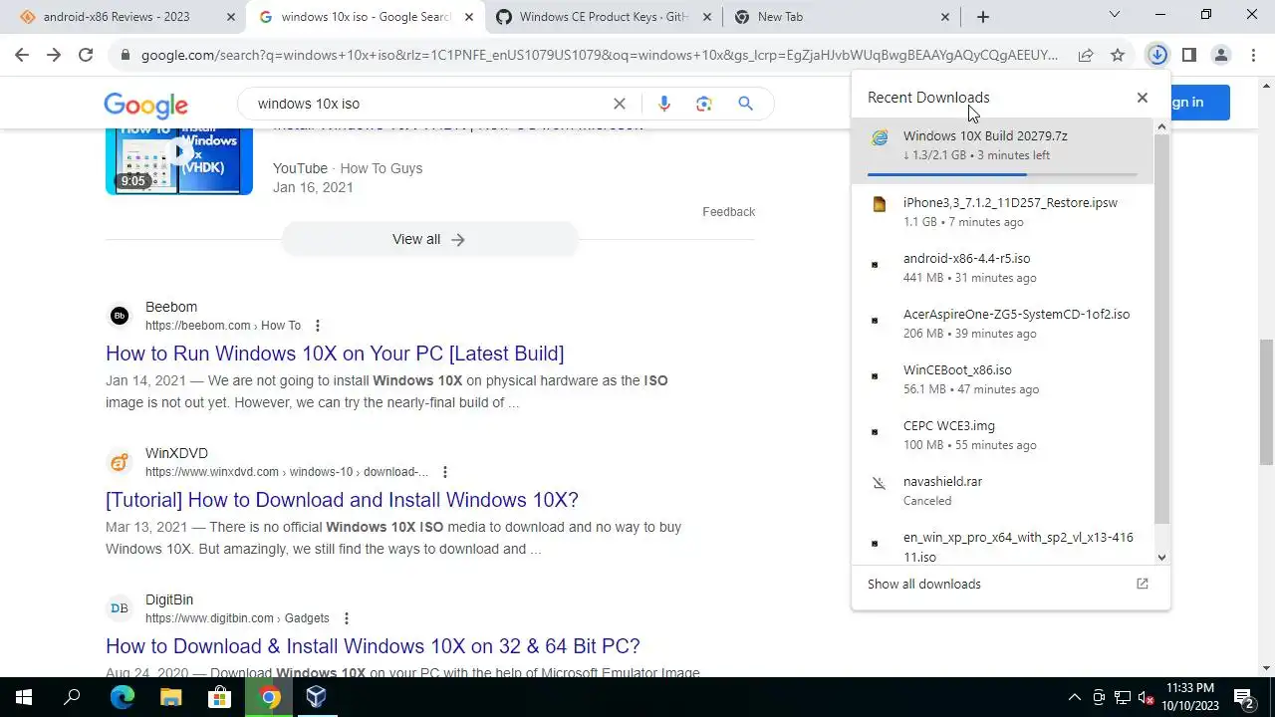The image size is (1275, 717).
Task: Click the share page icon in address bar
Action: click(x=1086, y=56)
